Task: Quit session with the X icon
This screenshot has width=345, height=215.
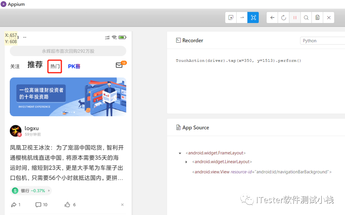Action: 329,18
